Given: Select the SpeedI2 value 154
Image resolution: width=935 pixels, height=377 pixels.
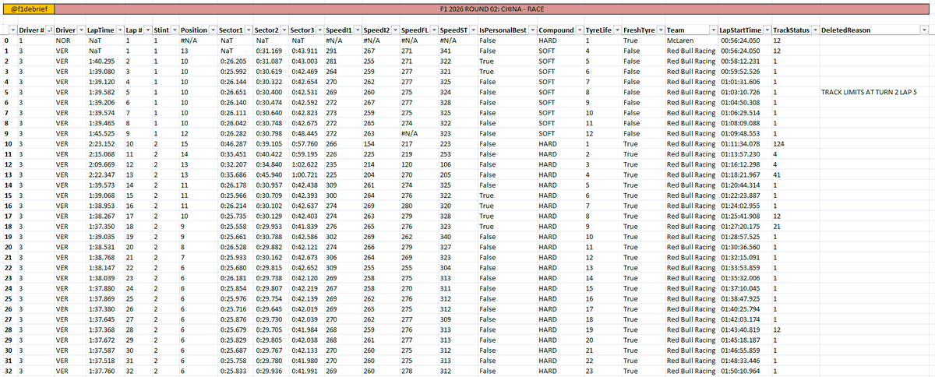Looking at the screenshot, I should point(368,144).
